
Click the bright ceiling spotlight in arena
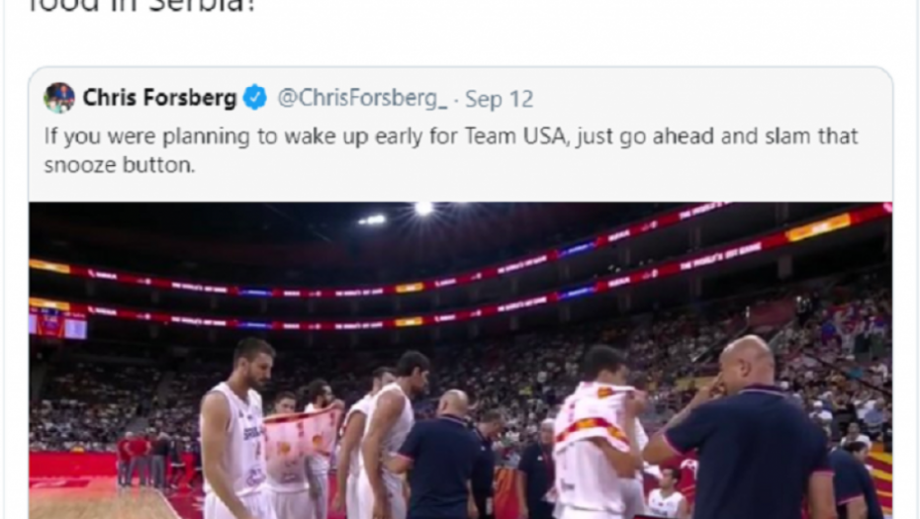423,209
